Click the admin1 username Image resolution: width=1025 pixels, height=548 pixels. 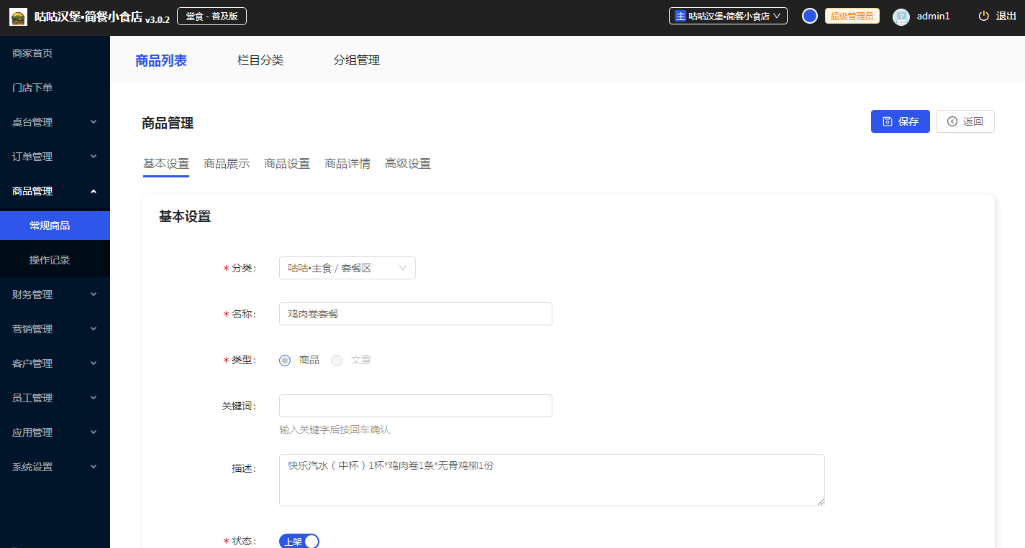(934, 16)
